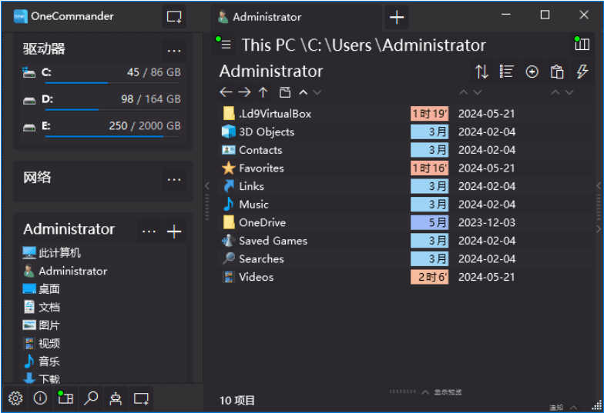Viewport: 604px width, 413px height.
Task: Add a favorite in Administrator panel
Action: point(174,231)
